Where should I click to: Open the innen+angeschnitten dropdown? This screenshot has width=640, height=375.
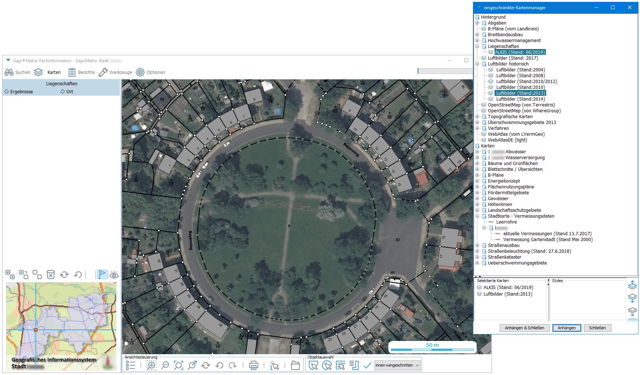[397, 365]
